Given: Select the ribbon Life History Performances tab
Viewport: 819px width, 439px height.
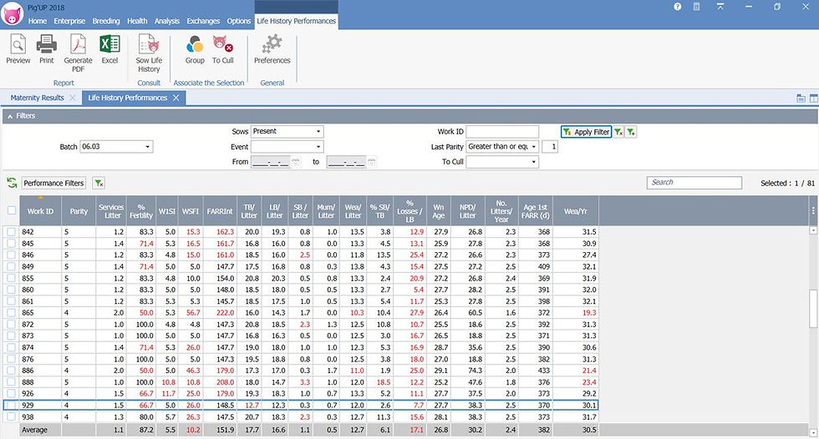Looking at the screenshot, I should [x=296, y=21].
